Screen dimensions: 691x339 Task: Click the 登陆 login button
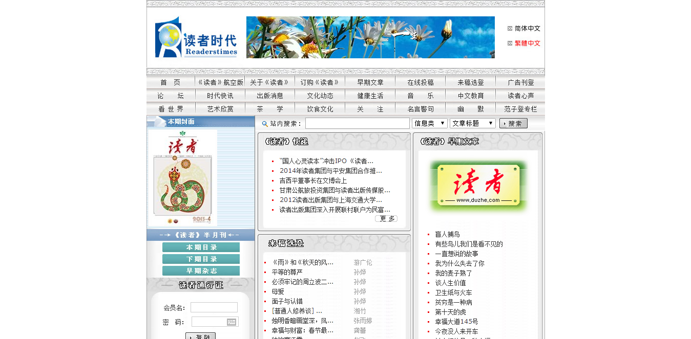click(200, 336)
